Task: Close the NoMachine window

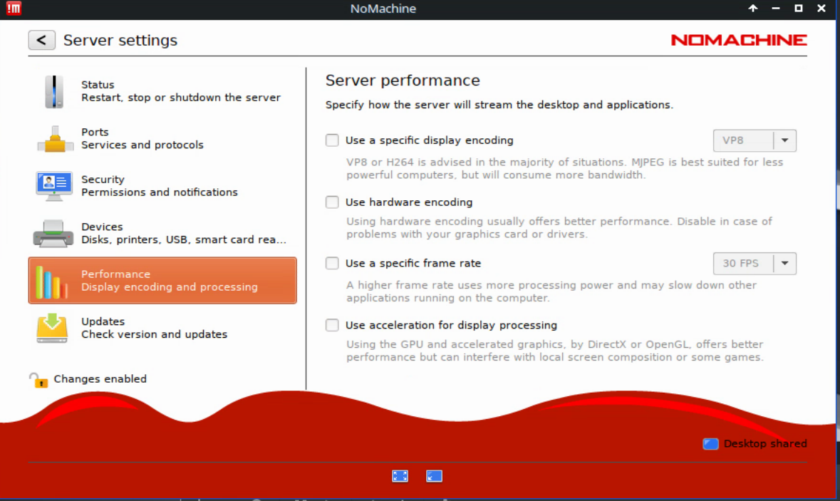Action: [x=821, y=8]
